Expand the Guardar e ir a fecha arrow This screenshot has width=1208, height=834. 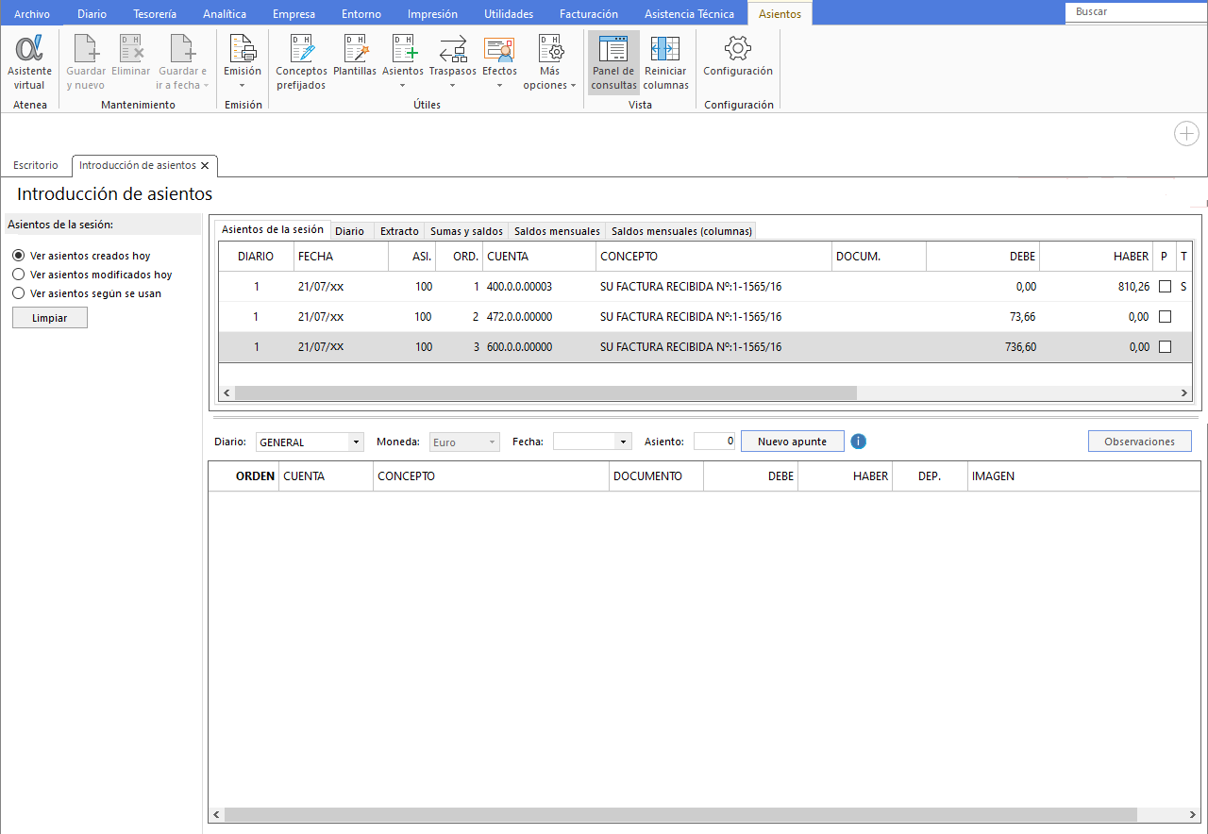[x=207, y=86]
